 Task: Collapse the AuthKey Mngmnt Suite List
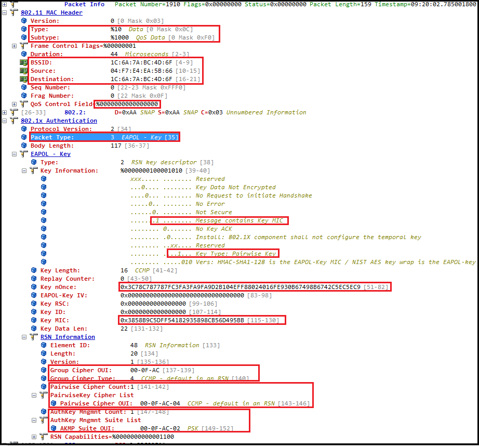click(x=34, y=420)
